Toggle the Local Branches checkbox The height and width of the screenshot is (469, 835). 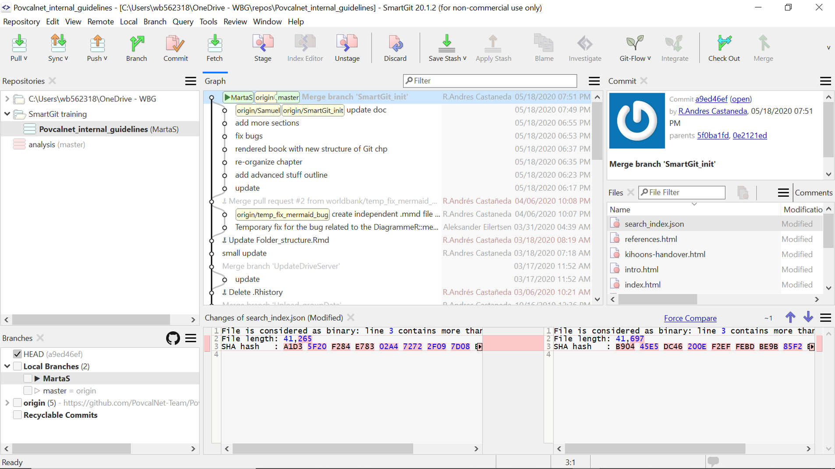[18, 366]
